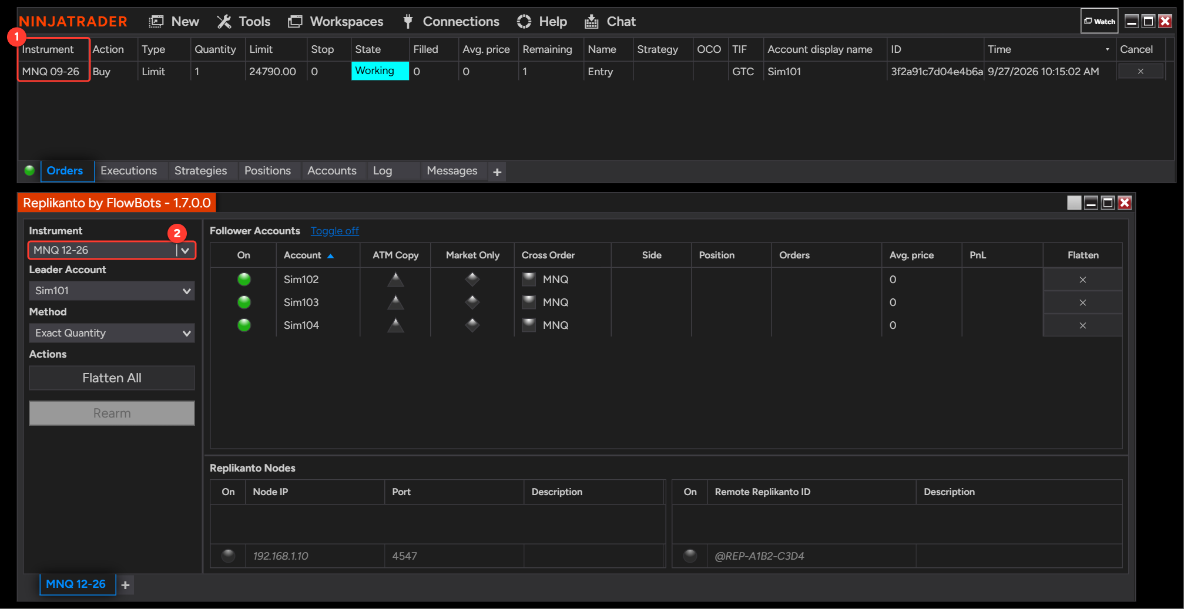
Task: Toggle Market Only for Sim102
Action: 472,280
